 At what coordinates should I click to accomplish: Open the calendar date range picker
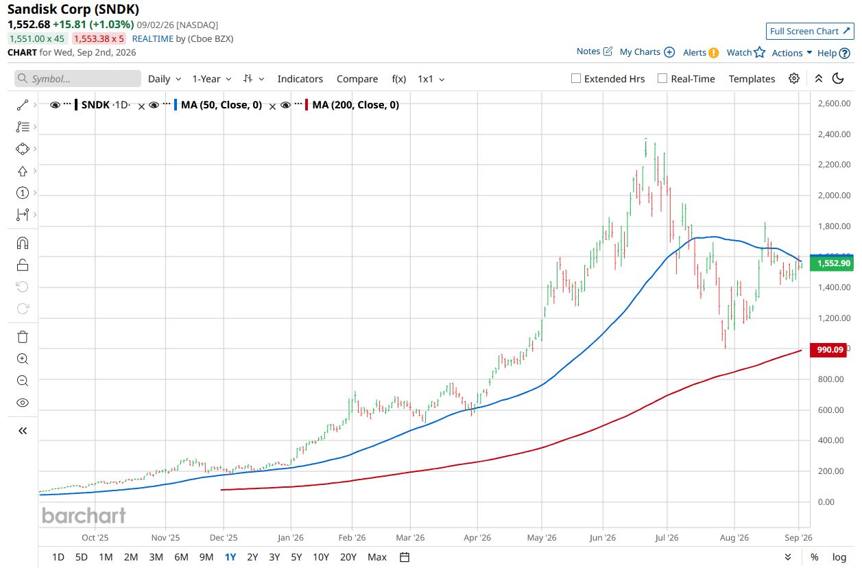pos(405,557)
